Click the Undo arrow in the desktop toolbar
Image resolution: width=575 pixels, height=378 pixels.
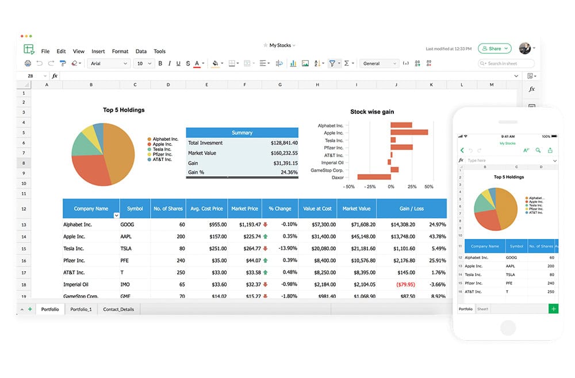[x=39, y=63]
